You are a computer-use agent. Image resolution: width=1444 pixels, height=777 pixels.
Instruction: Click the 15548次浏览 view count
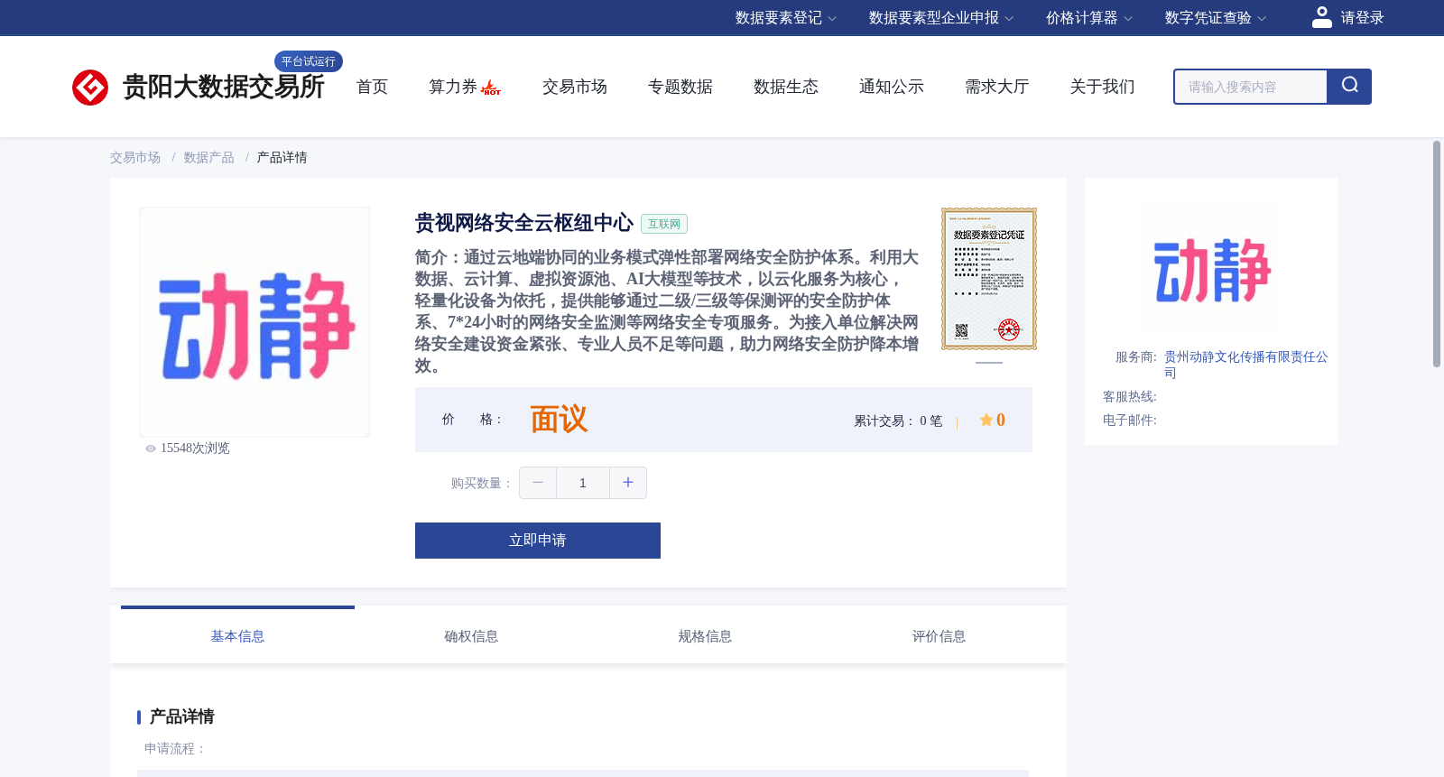point(195,449)
